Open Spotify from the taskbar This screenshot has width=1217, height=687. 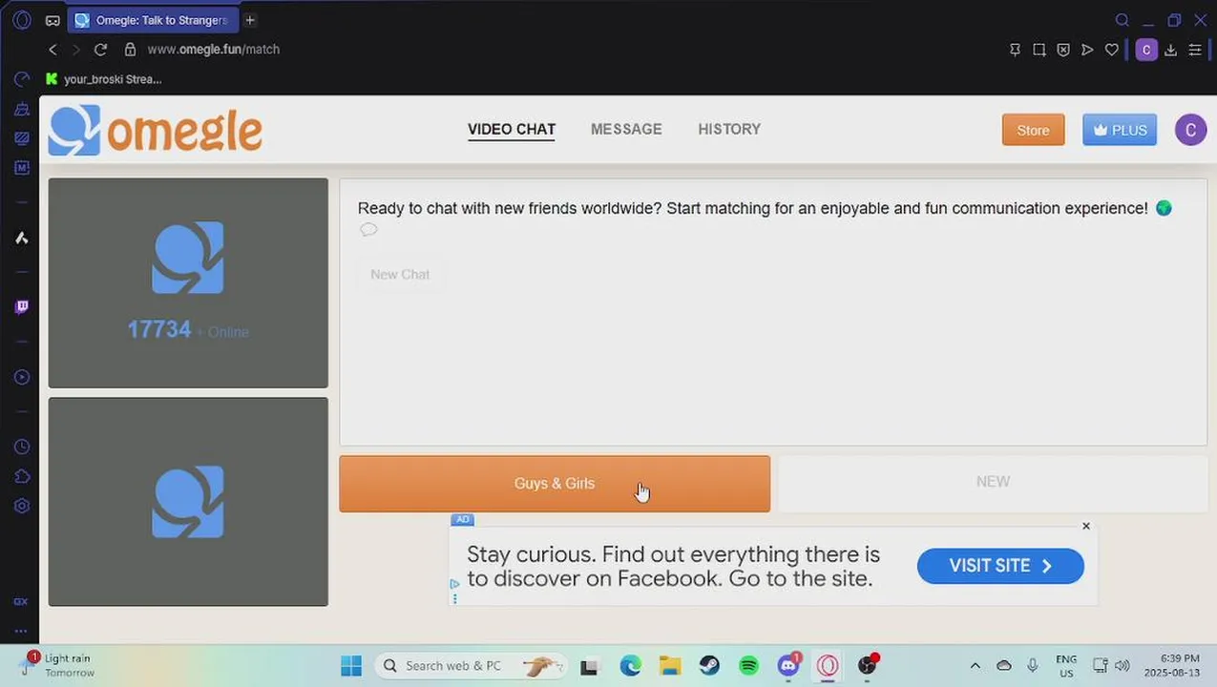[749, 665]
